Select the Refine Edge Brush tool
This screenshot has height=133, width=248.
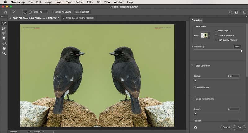point(4,28)
